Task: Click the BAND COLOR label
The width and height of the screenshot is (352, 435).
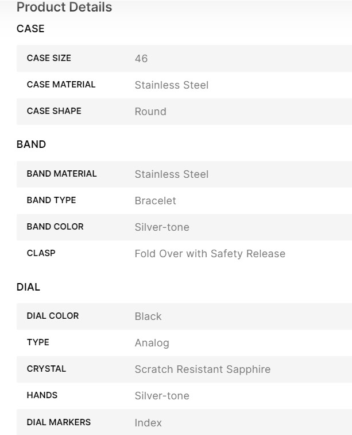Action: (55, 227)
